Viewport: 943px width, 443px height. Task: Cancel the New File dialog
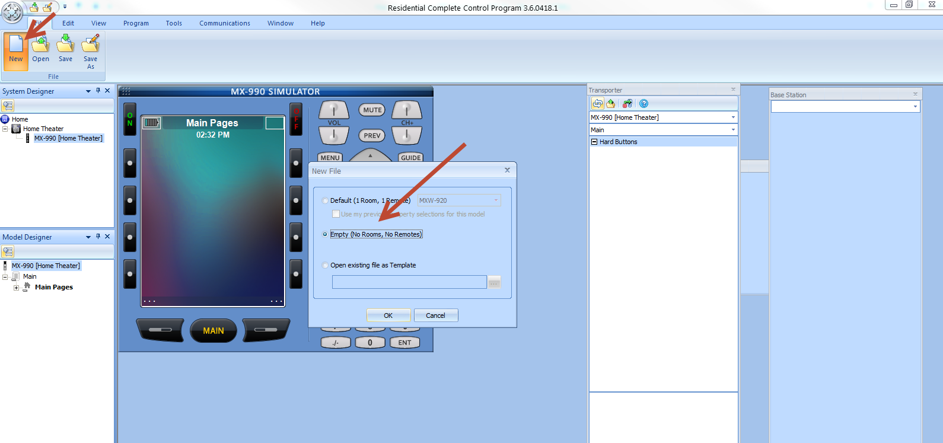[x=436, y=315]
